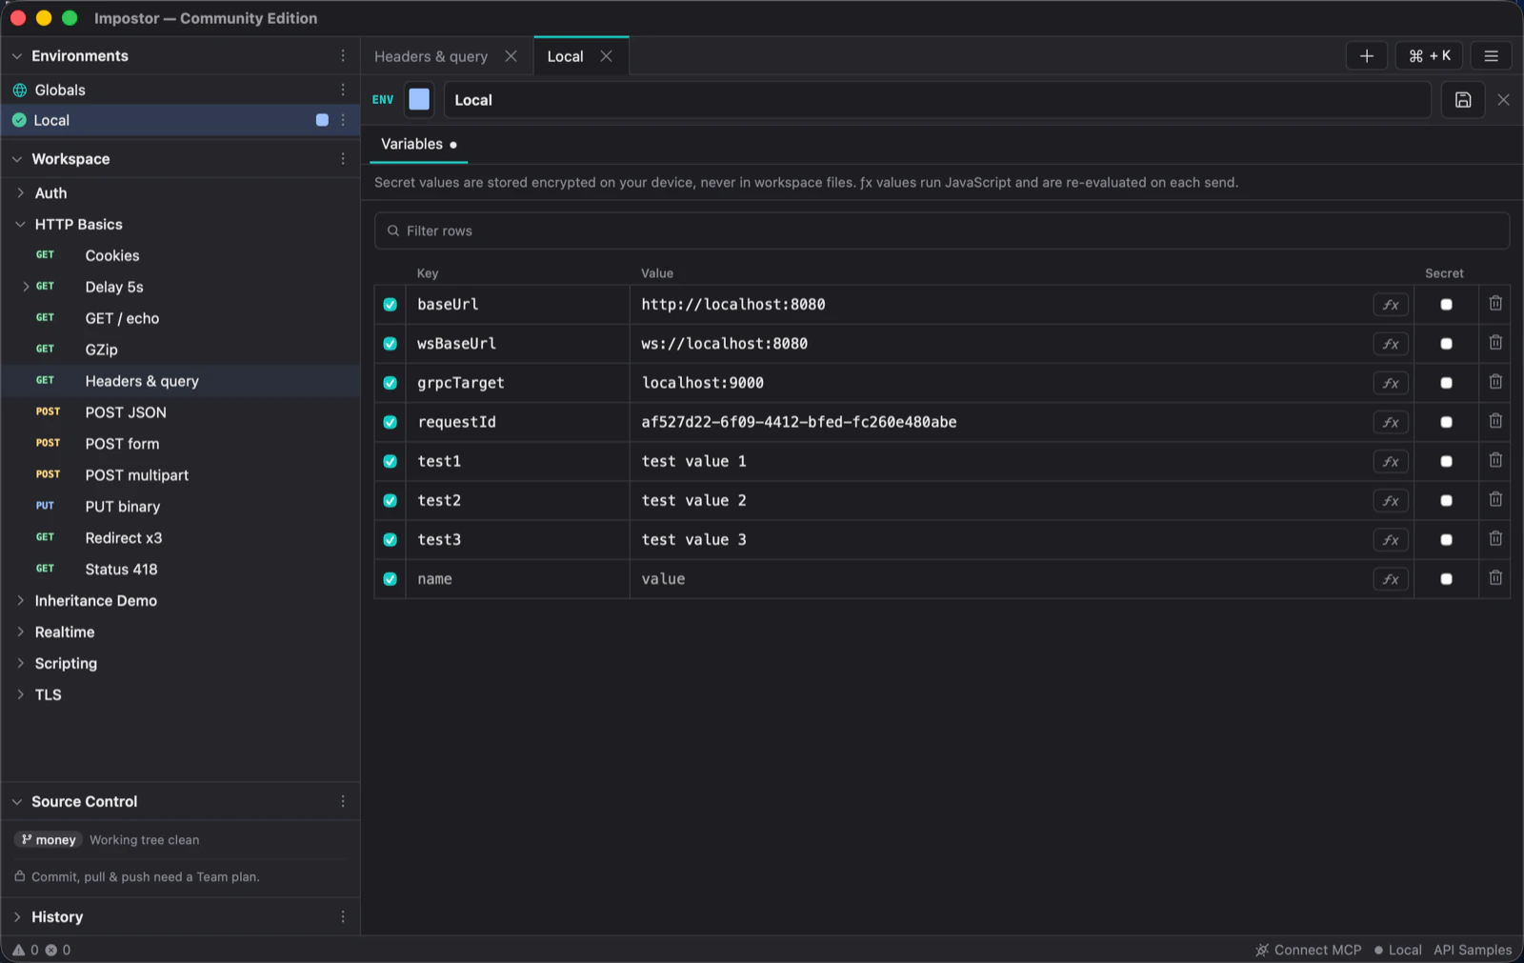The height and width of the screenshot is (963, 1524).
Task: Disable the grpcTarget variable checkbox
Action: click(x=390, y=383)
